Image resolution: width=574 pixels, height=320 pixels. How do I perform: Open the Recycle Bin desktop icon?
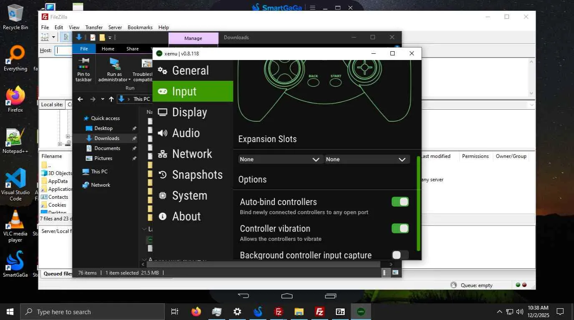click(x=15, y=17)
